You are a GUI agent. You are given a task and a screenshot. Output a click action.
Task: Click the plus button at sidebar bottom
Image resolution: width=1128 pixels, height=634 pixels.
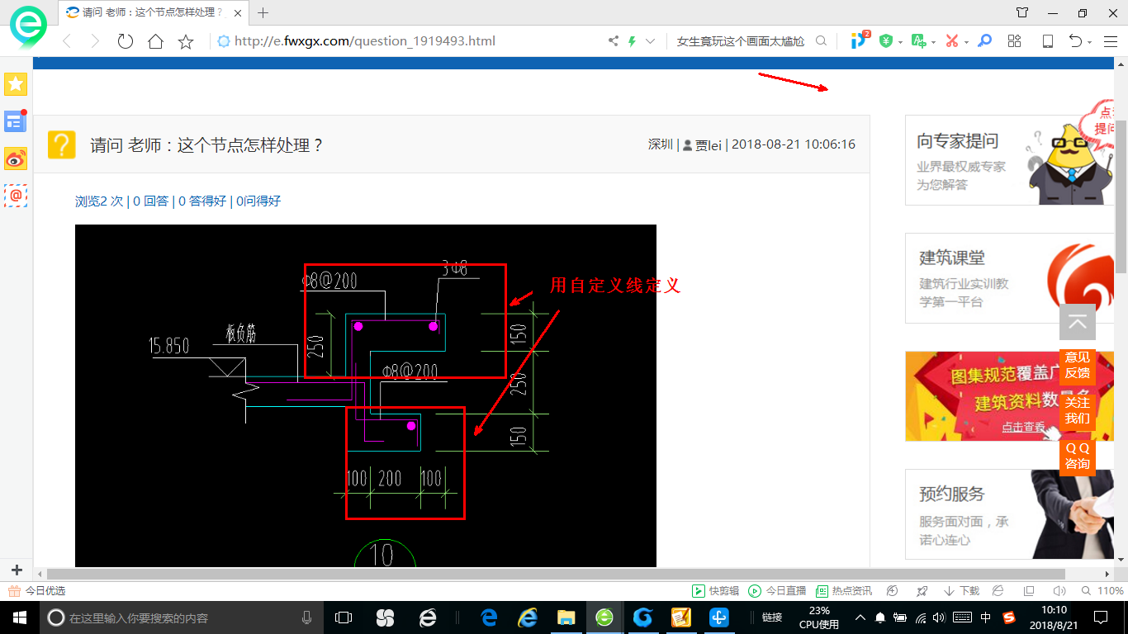tap(17, 570)
